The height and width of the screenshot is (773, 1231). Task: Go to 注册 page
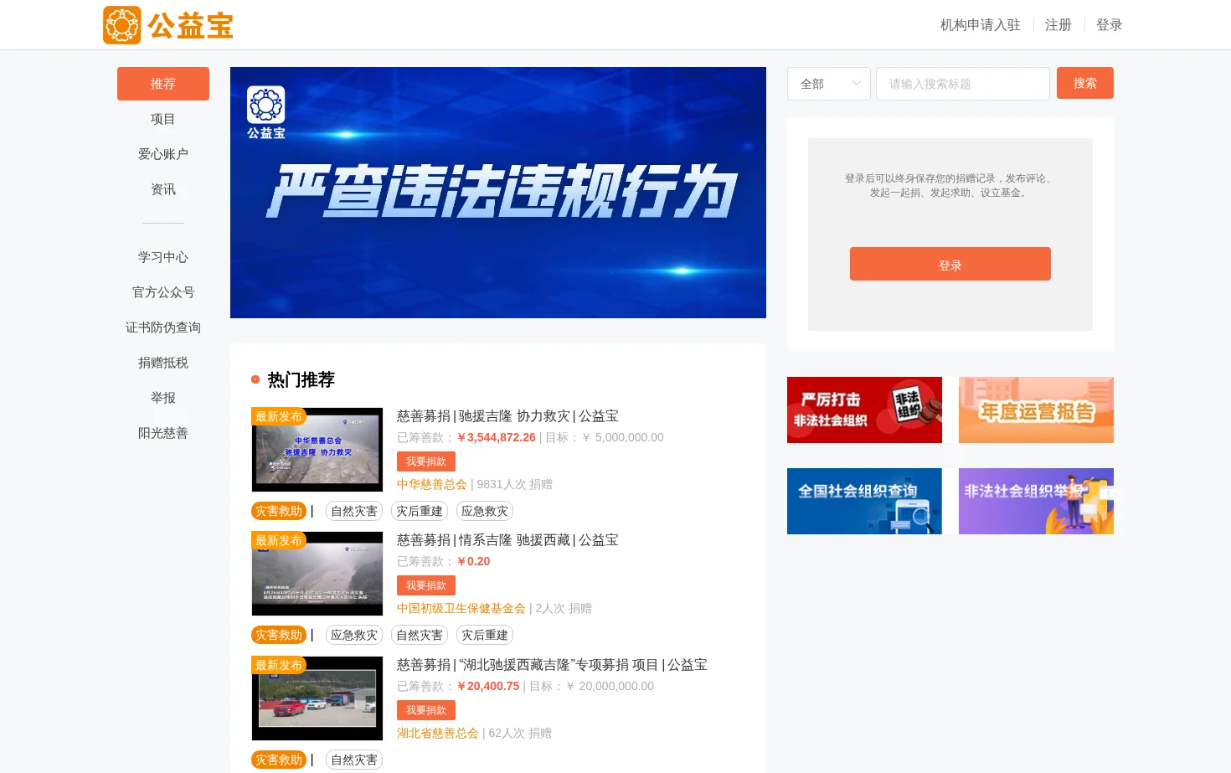(x=1058, y=25)
